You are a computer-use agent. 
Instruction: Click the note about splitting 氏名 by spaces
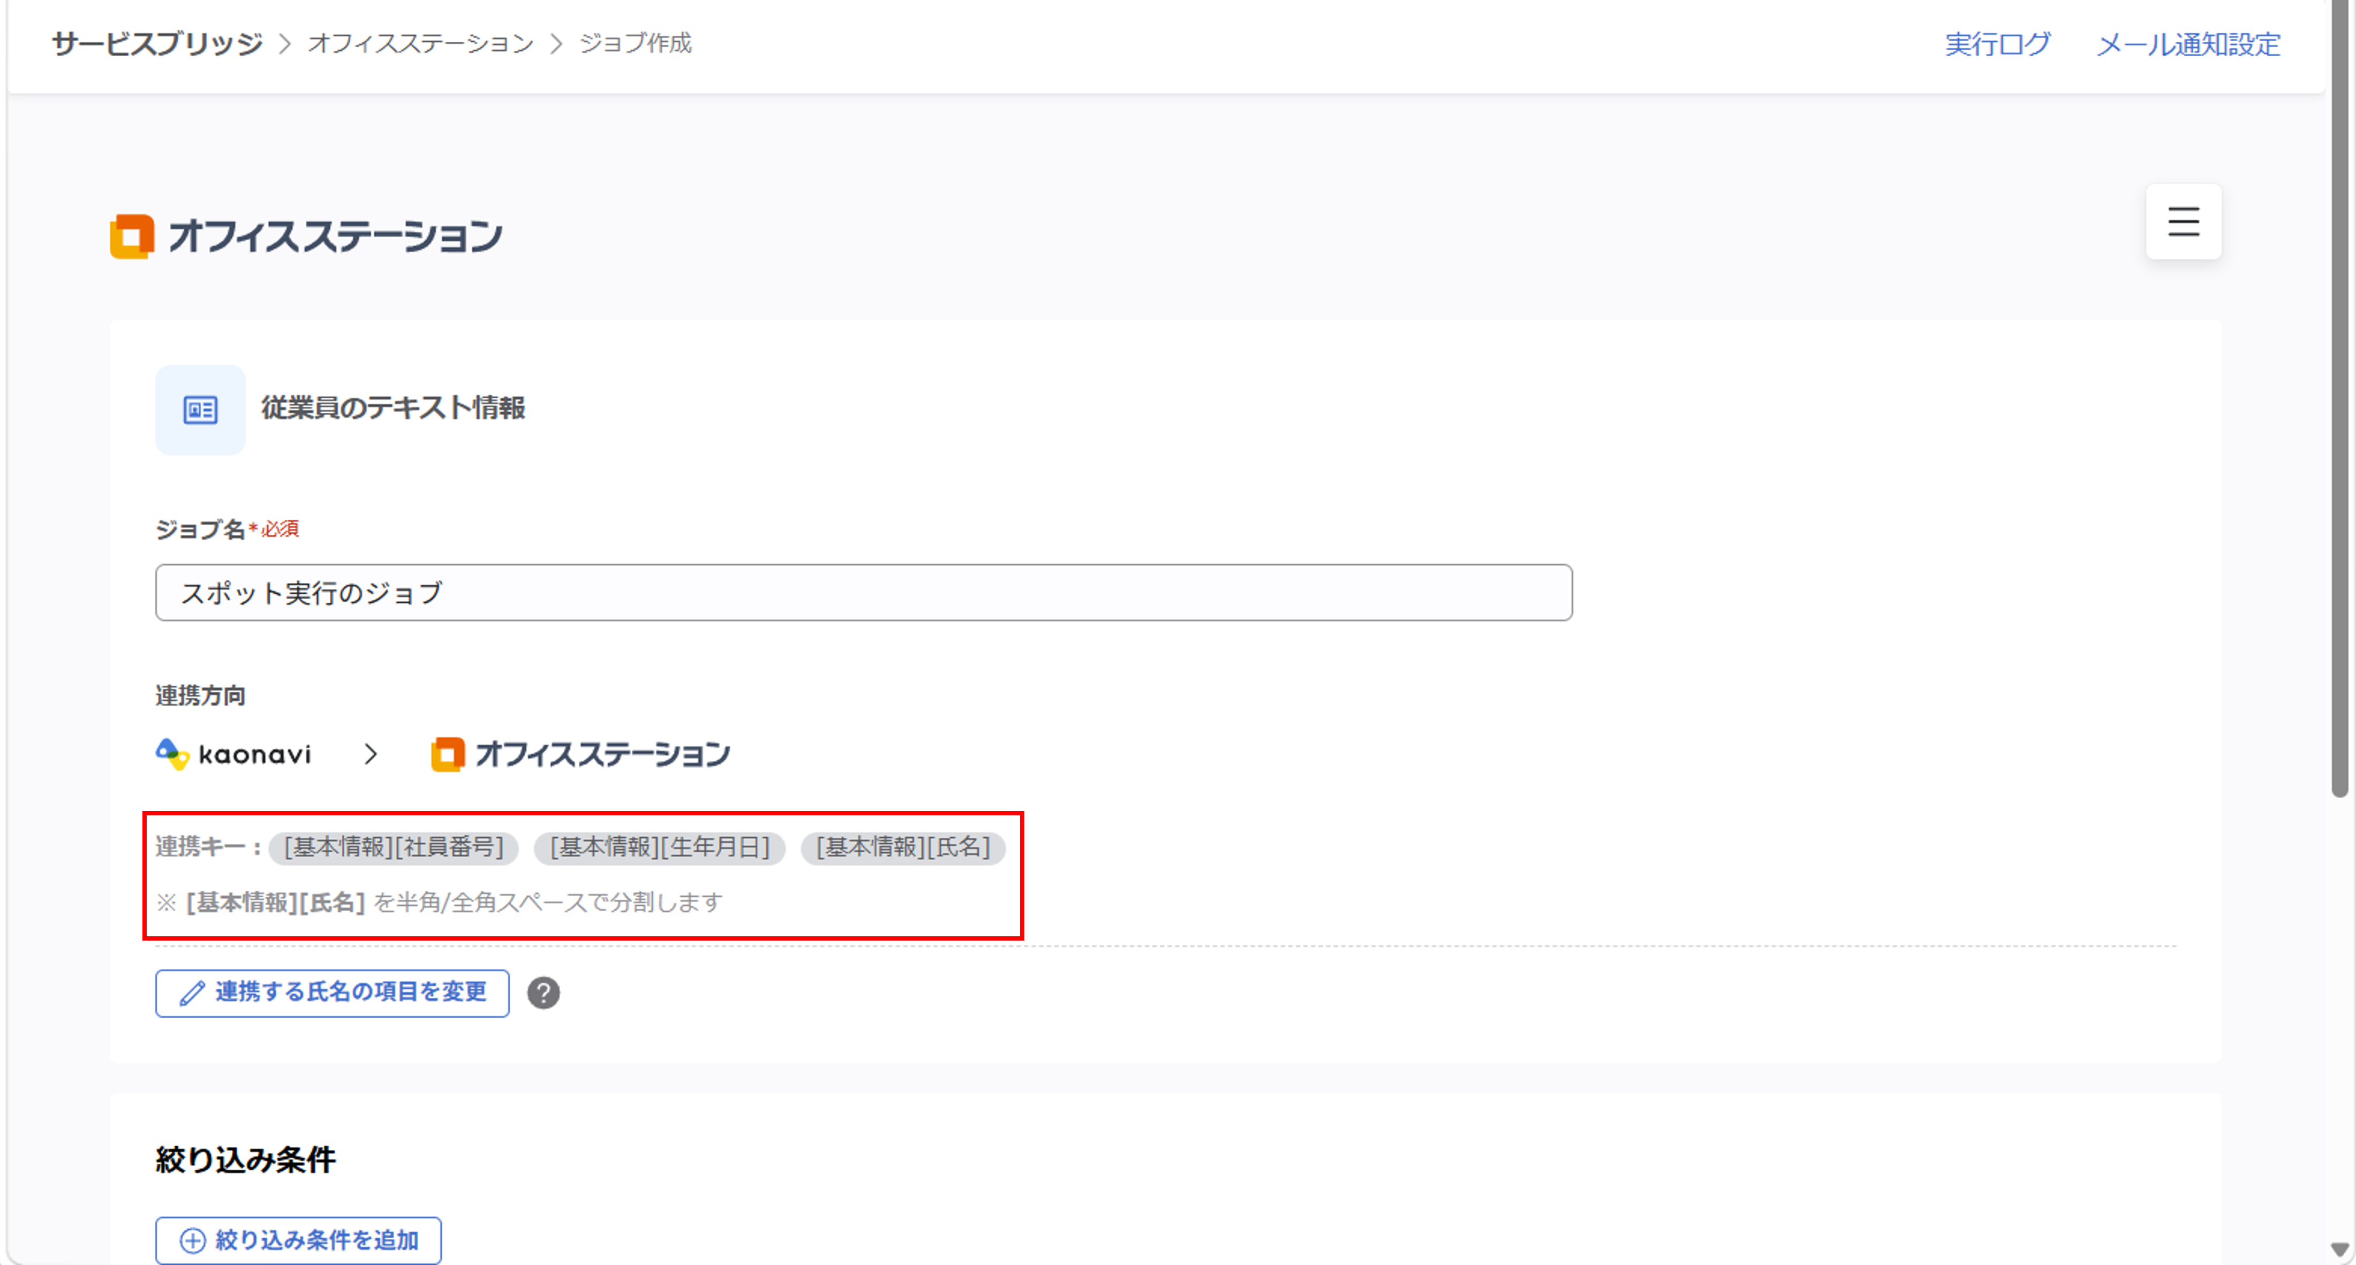[x=439, y=902]
